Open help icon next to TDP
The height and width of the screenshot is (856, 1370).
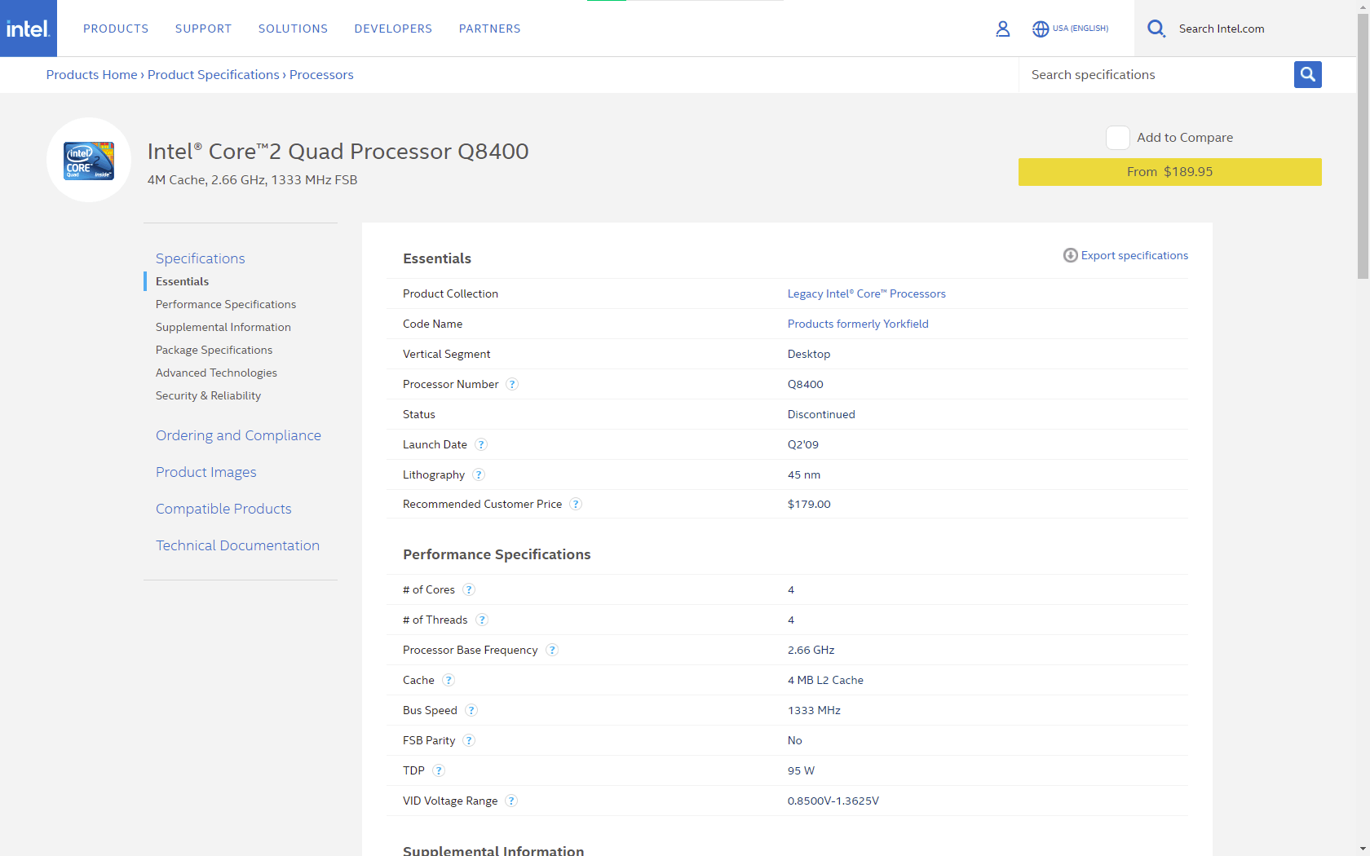click(439, 770)
